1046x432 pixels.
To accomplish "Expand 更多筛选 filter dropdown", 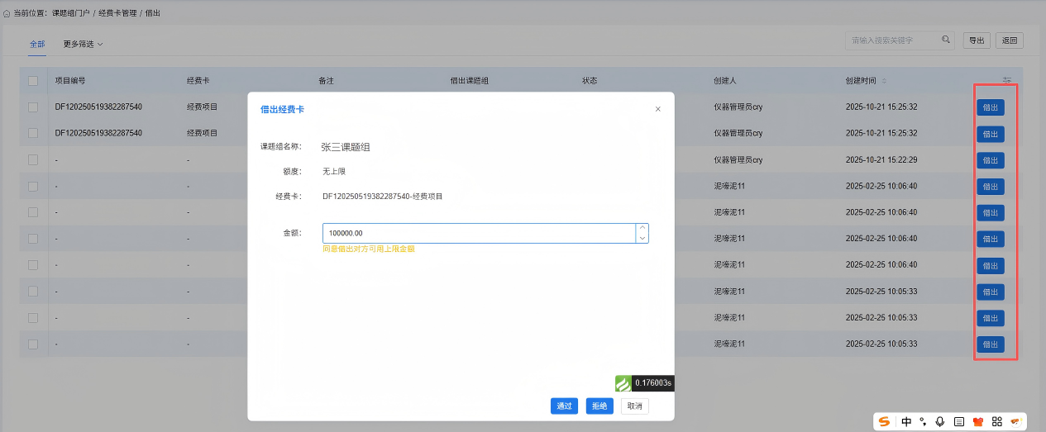I will tap(83, 44).
